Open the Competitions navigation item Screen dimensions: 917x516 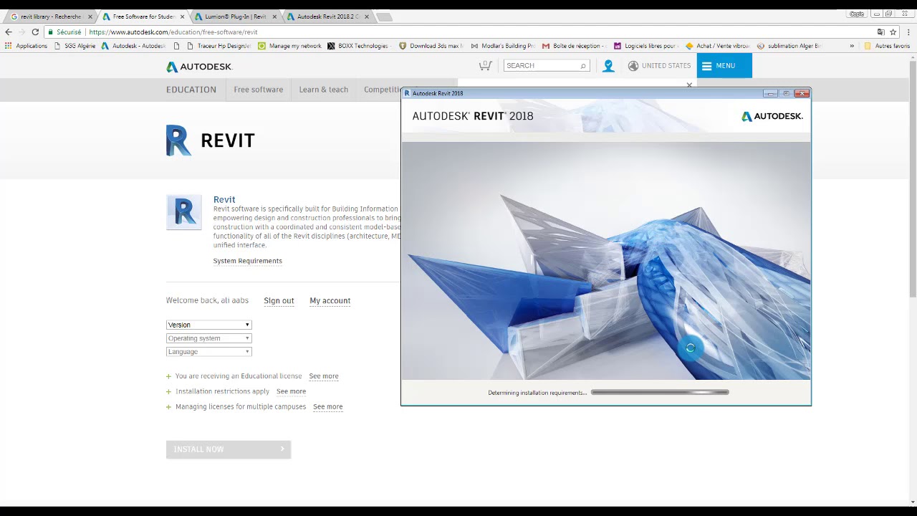382,90
